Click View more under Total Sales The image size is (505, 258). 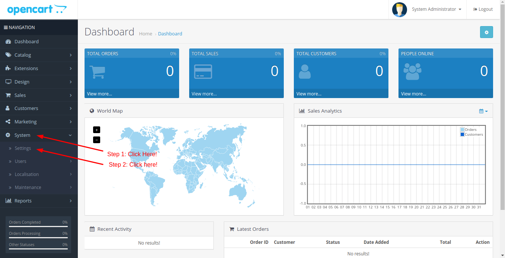[204, 94]
